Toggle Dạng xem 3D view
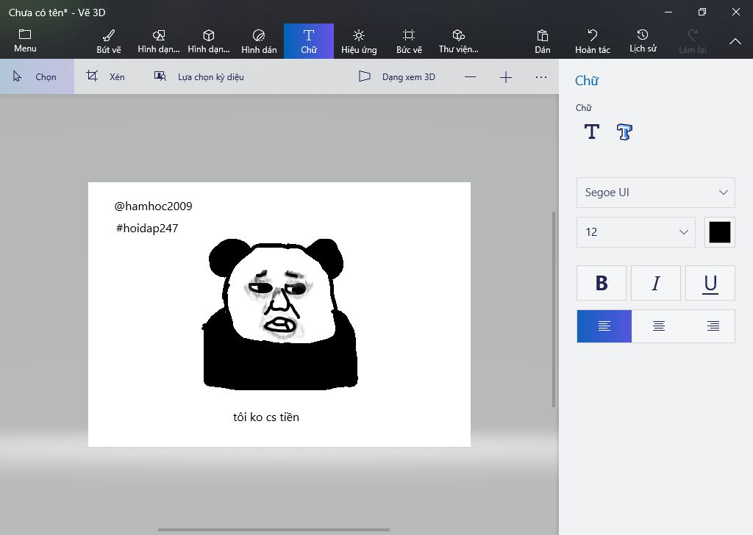753x535 pixels. [396, 76]
